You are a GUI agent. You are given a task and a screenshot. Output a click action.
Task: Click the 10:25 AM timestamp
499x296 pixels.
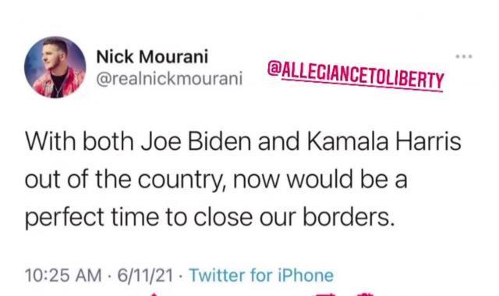pos(63,275)
